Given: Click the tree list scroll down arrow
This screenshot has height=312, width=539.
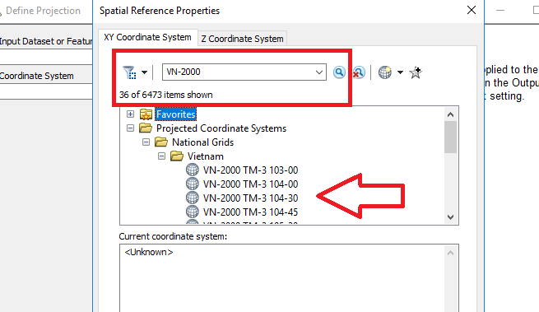Looking at the screenshot, I should coord(451,217).
